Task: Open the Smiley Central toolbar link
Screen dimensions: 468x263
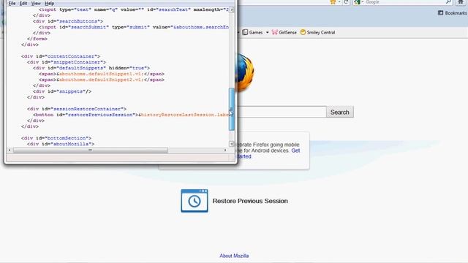Action: tap(317, 32)
